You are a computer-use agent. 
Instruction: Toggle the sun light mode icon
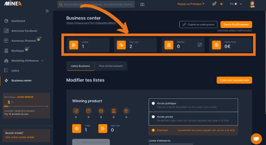[x=221, y=4]
